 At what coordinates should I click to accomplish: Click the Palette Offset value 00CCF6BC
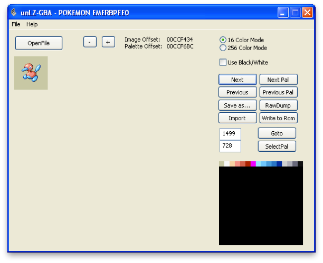click(x=180, y=46)
